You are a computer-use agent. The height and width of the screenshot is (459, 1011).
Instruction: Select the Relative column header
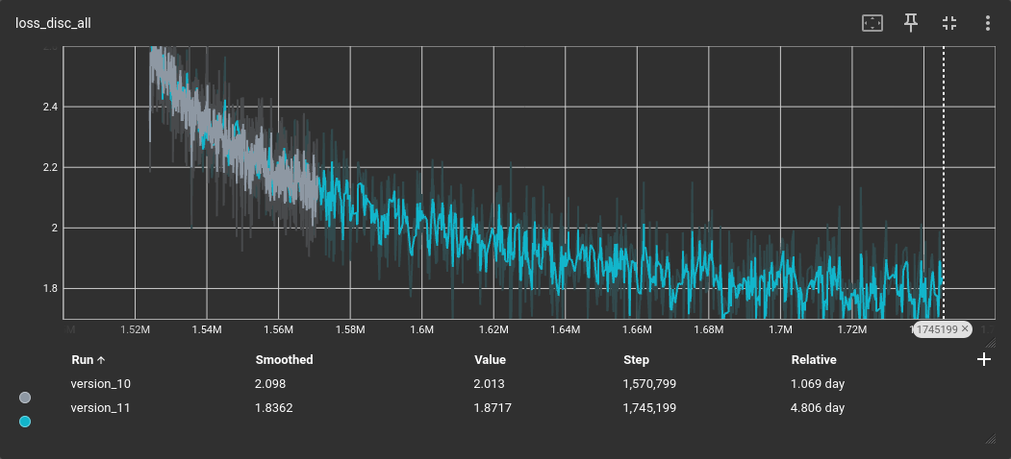pyautogui.click(x=813, y=360)
